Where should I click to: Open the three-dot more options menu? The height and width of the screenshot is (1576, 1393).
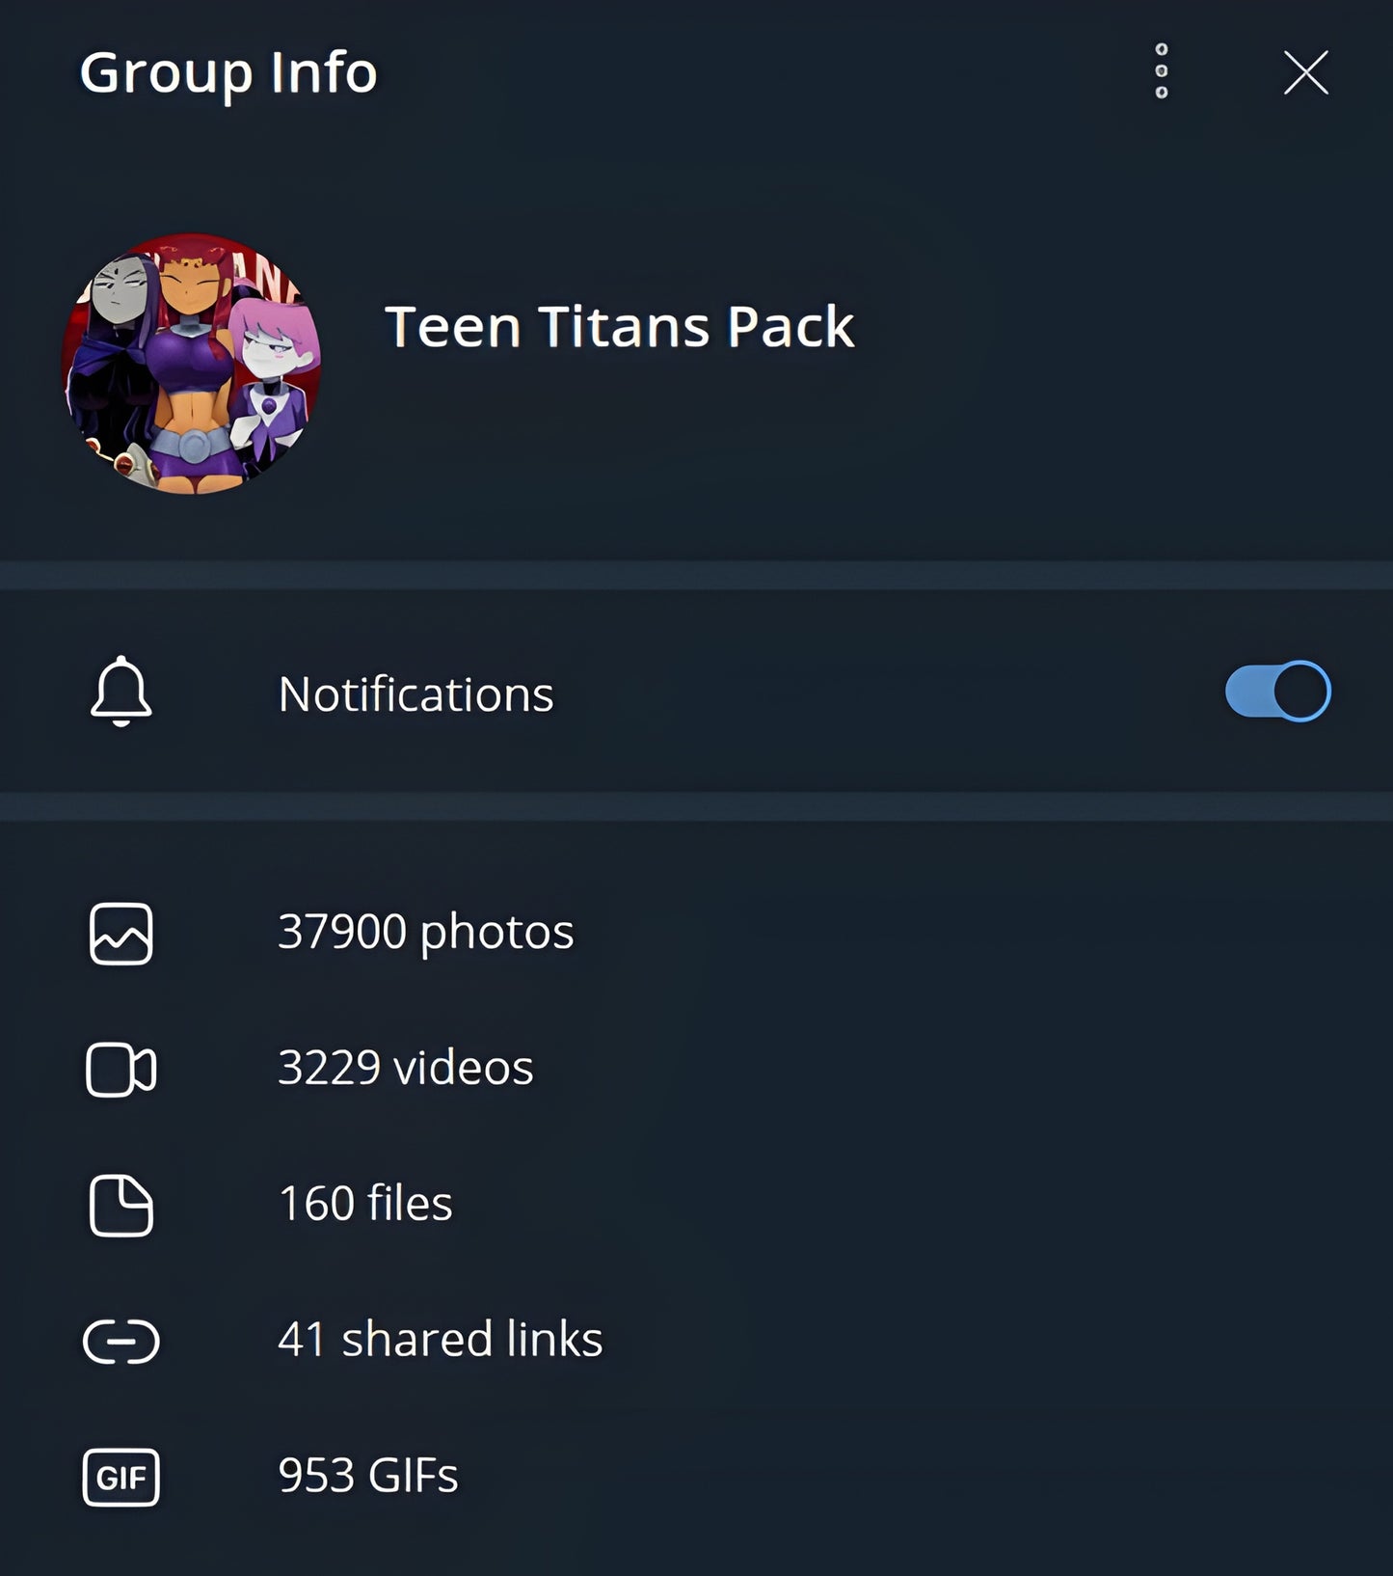(1162, 71)
